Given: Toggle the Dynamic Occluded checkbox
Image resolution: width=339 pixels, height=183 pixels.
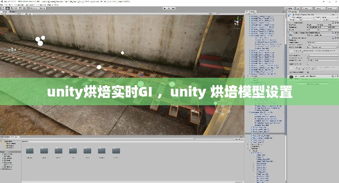Looking at the screenshot, I should coord(308,72).
